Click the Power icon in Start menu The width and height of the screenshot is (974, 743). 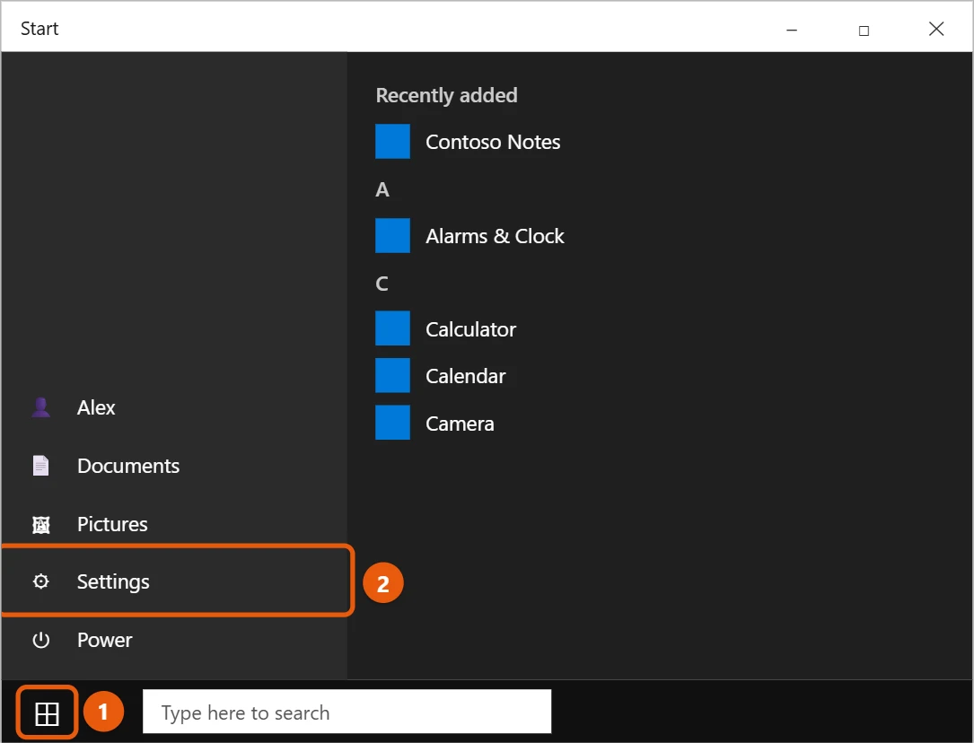(x=41, y=640)
